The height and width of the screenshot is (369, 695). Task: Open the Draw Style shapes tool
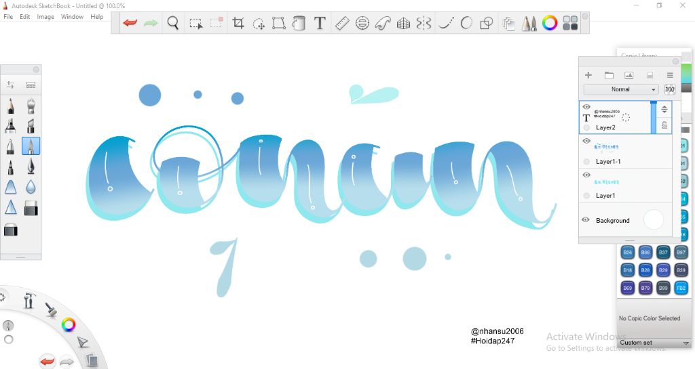pyautogui.click(x=487, y=23)
